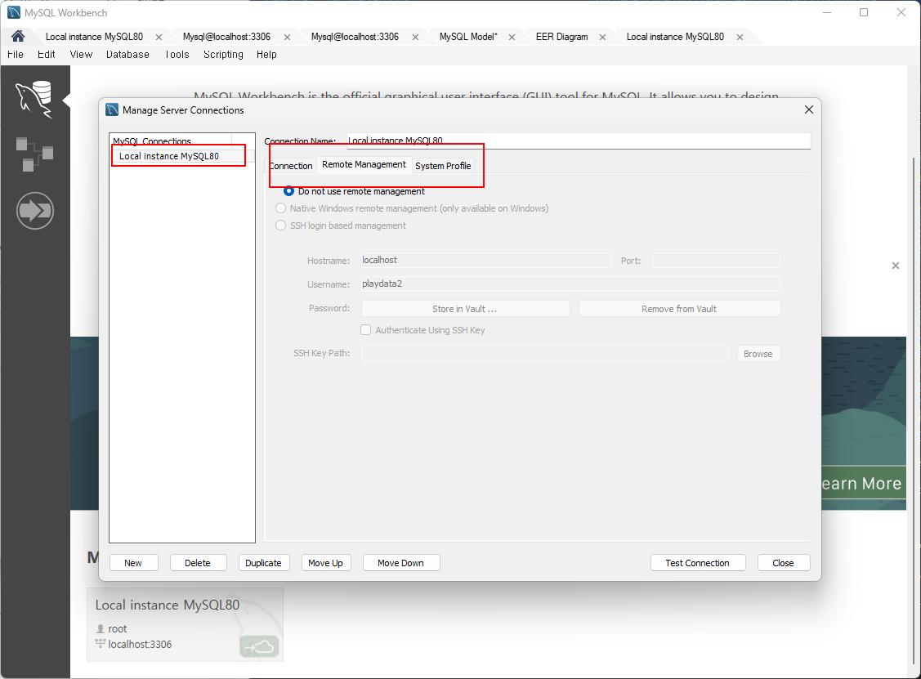Open the MySQL connections sidebar dolphin icon

(34, 99)
